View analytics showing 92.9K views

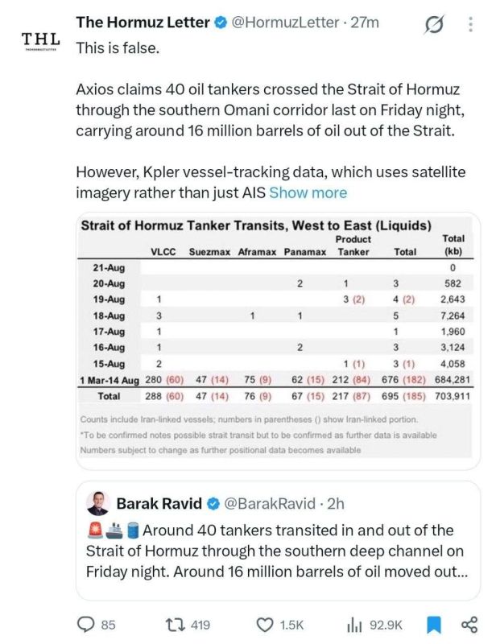point(374,625)
